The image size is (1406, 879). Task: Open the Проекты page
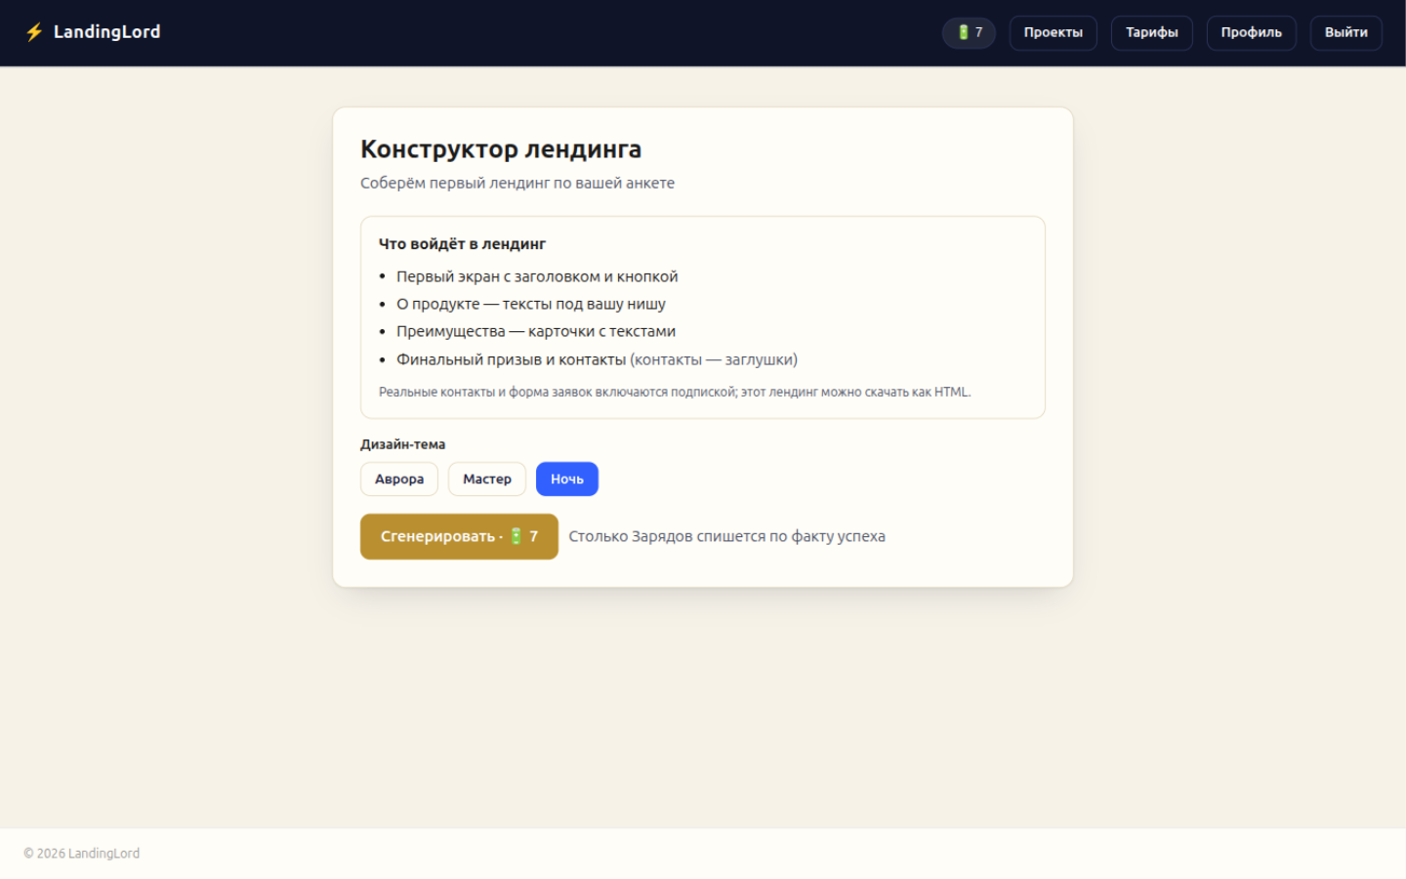1053,32
